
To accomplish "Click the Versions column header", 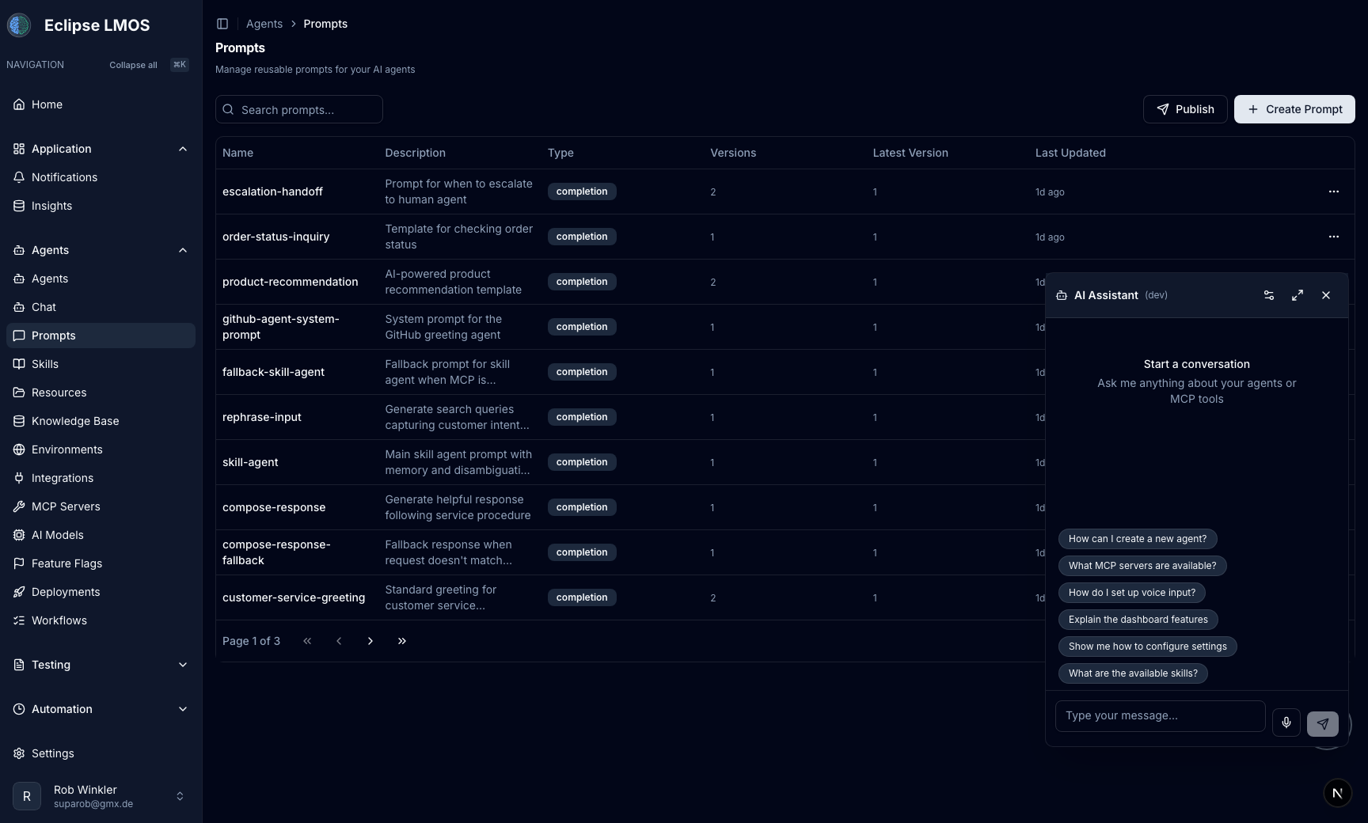I will click(x=733, y=153).
